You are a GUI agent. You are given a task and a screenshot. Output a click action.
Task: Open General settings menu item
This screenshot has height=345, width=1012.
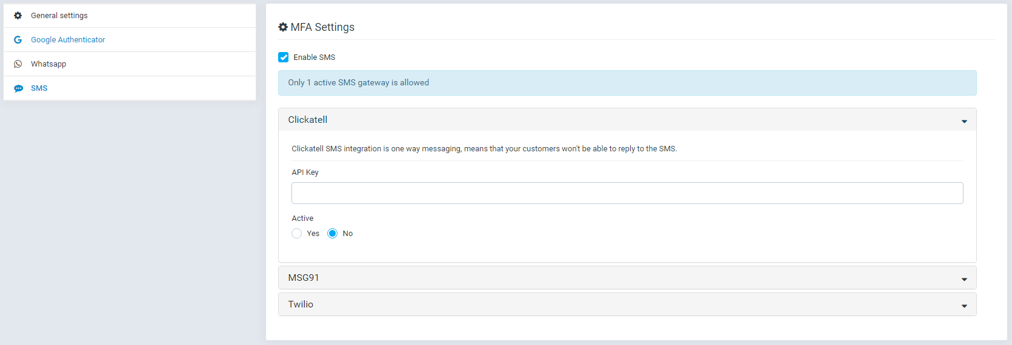pyautogui.click(x=130, y=16)
